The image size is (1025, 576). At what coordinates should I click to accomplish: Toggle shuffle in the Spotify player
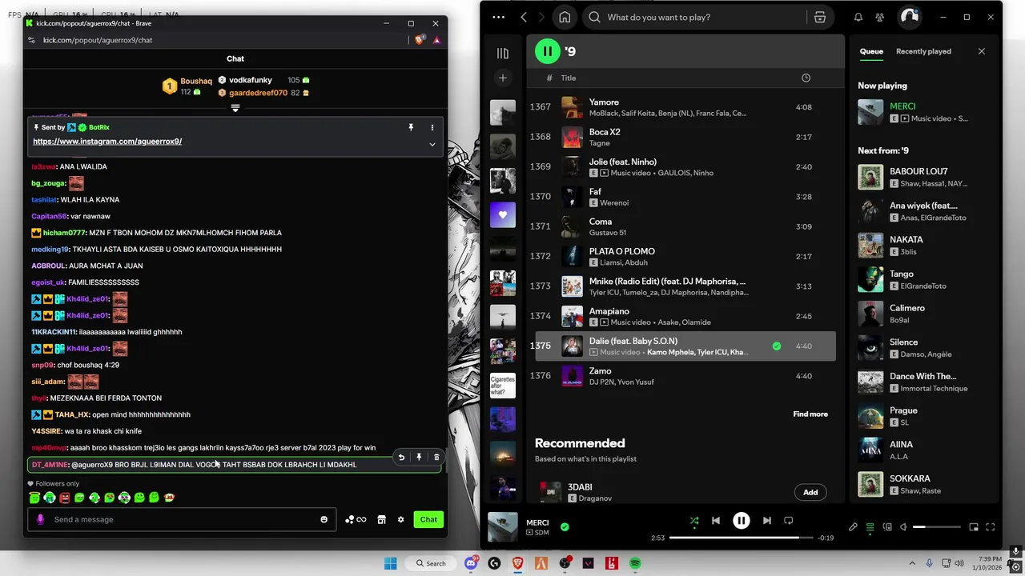694,520
